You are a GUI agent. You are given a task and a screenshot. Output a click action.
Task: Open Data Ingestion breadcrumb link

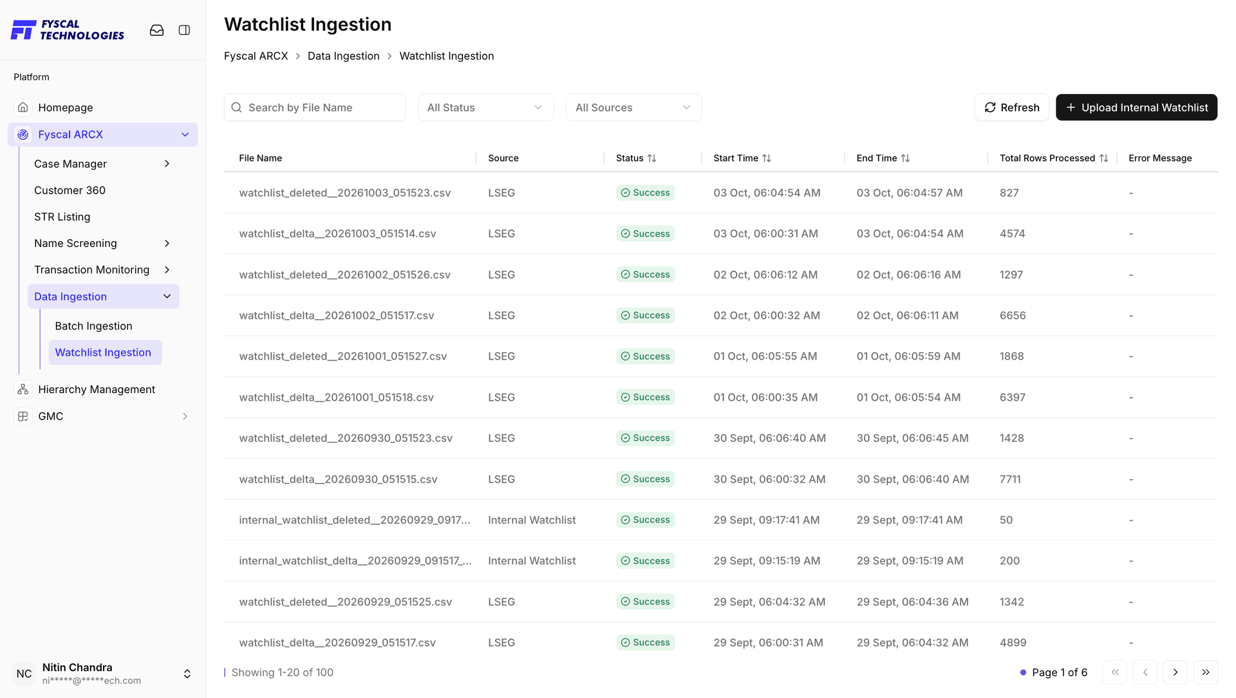[x=343, y=56]
